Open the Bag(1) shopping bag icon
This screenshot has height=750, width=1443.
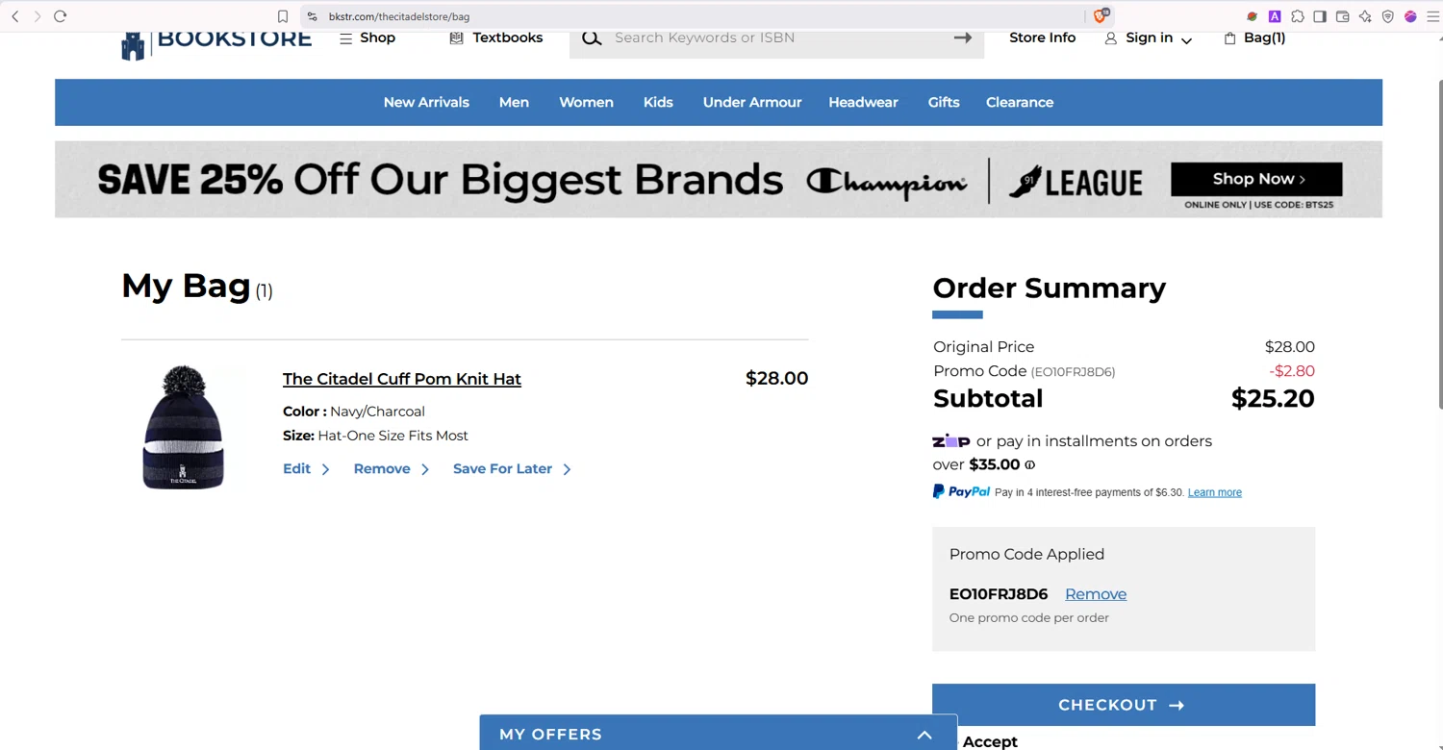click(x=1229, y=38)
